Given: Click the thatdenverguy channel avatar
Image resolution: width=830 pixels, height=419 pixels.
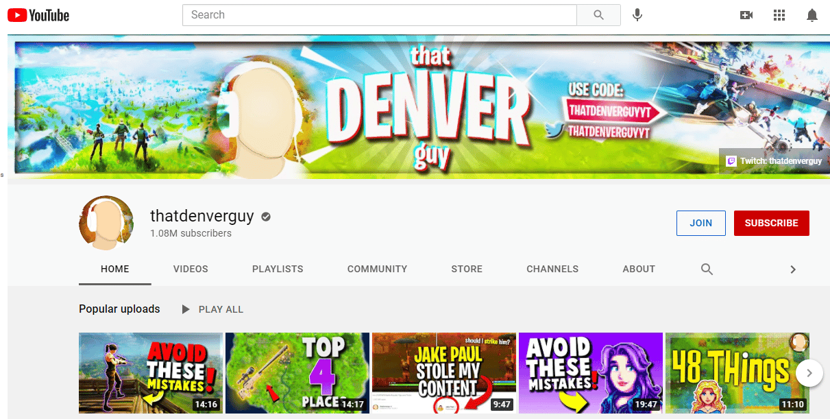Looking at the screenshot, I should (106, 223).
